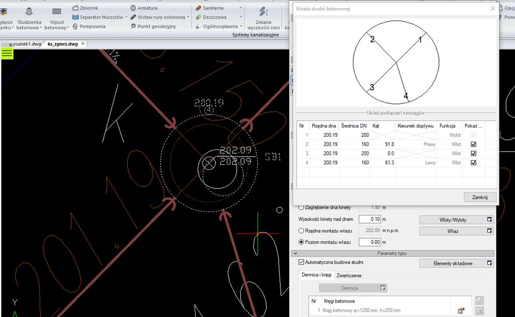Click the Kąt value 61.3 in row 4
515x317 pixels.
point(389,162)
